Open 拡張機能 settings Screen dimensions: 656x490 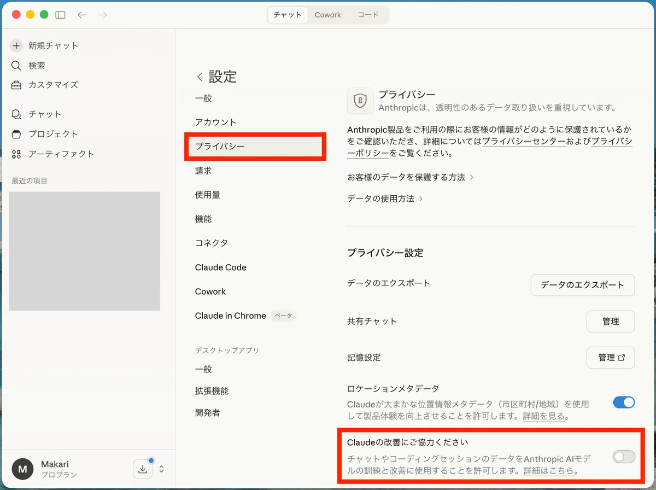click(x=212, y=391)
